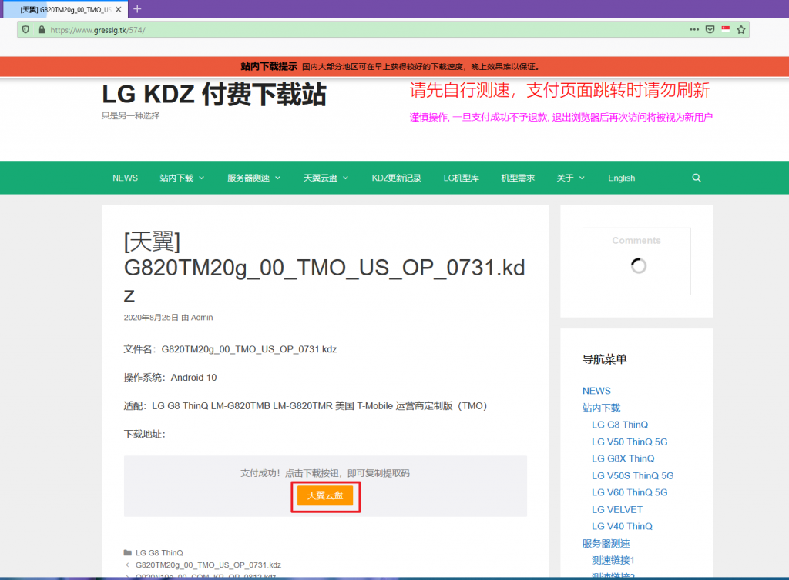Image resolution: width=789 pixels, height=580 pixels.
Task: Click the 站内下载提示 orange notice banner
Action: 394,66
